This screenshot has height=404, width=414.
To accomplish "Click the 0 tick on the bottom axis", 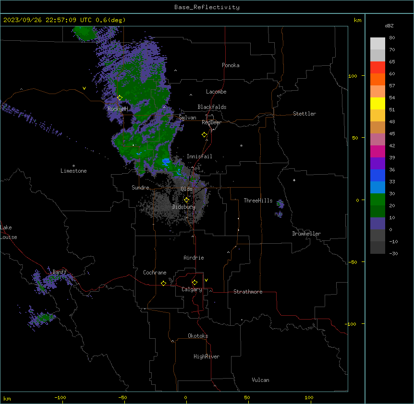I will click(185, 397).
